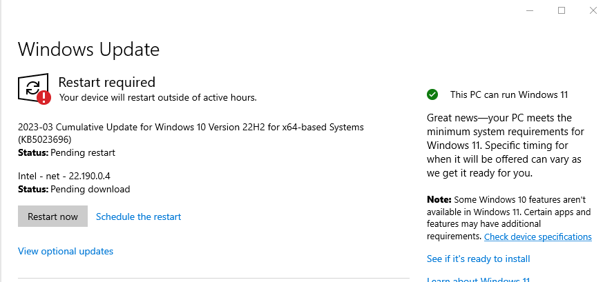Minimize the Windows Update window
The width and height of the screenshot is (603, 282).
[530, 10]
